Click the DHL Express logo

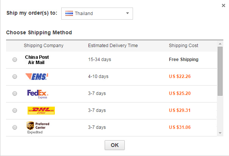(41, 110)
